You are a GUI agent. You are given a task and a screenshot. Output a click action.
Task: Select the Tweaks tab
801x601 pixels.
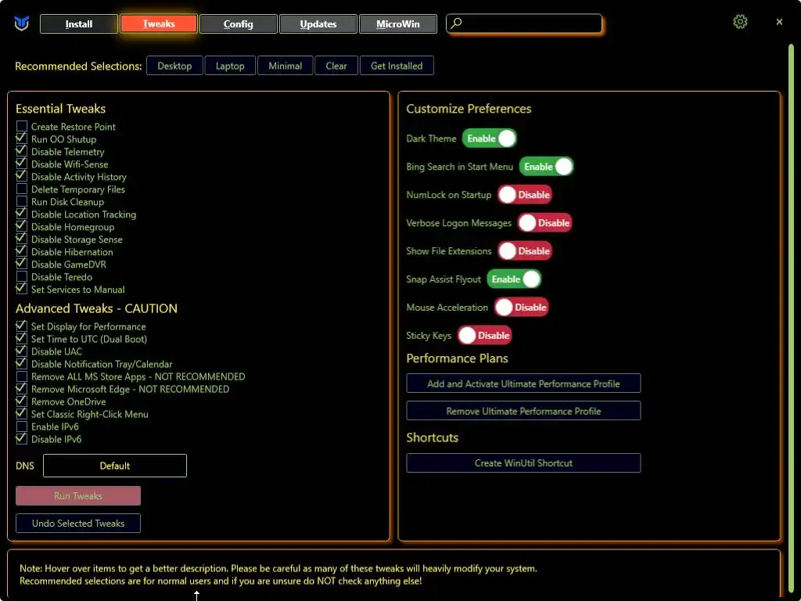click(158, 24)
